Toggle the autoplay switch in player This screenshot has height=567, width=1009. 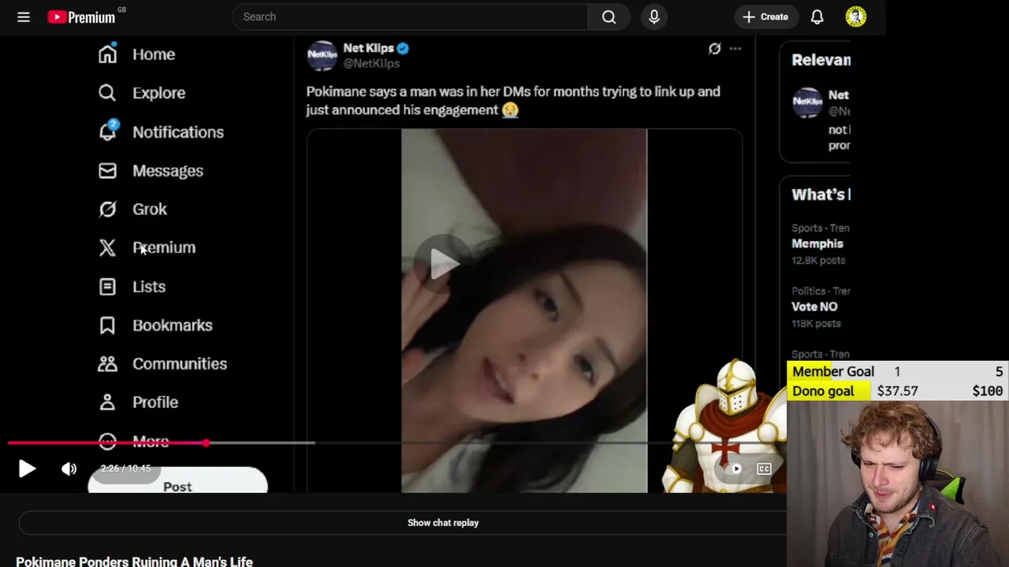(734, 469)
